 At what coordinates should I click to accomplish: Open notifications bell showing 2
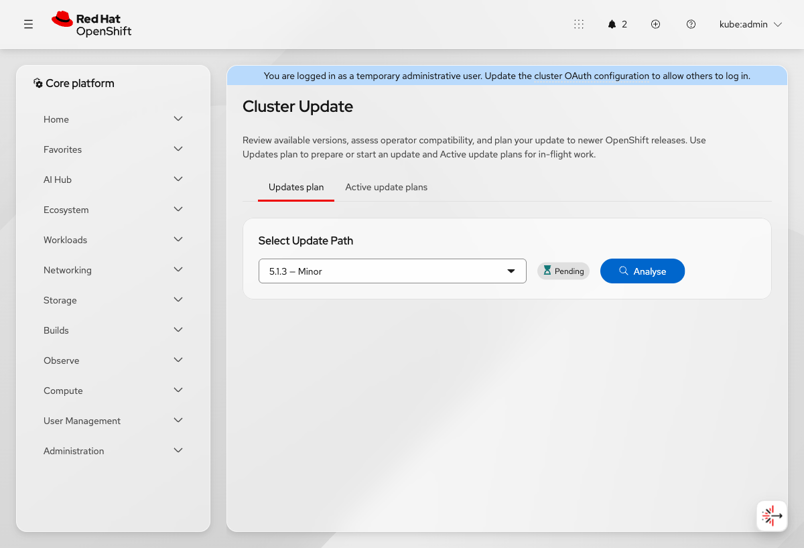618,24
